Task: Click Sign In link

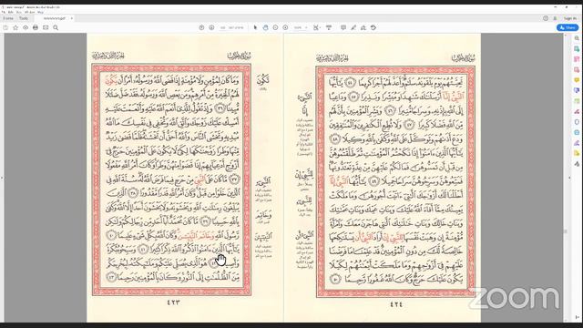Action: pyautogui.click(x=569, y=18)
